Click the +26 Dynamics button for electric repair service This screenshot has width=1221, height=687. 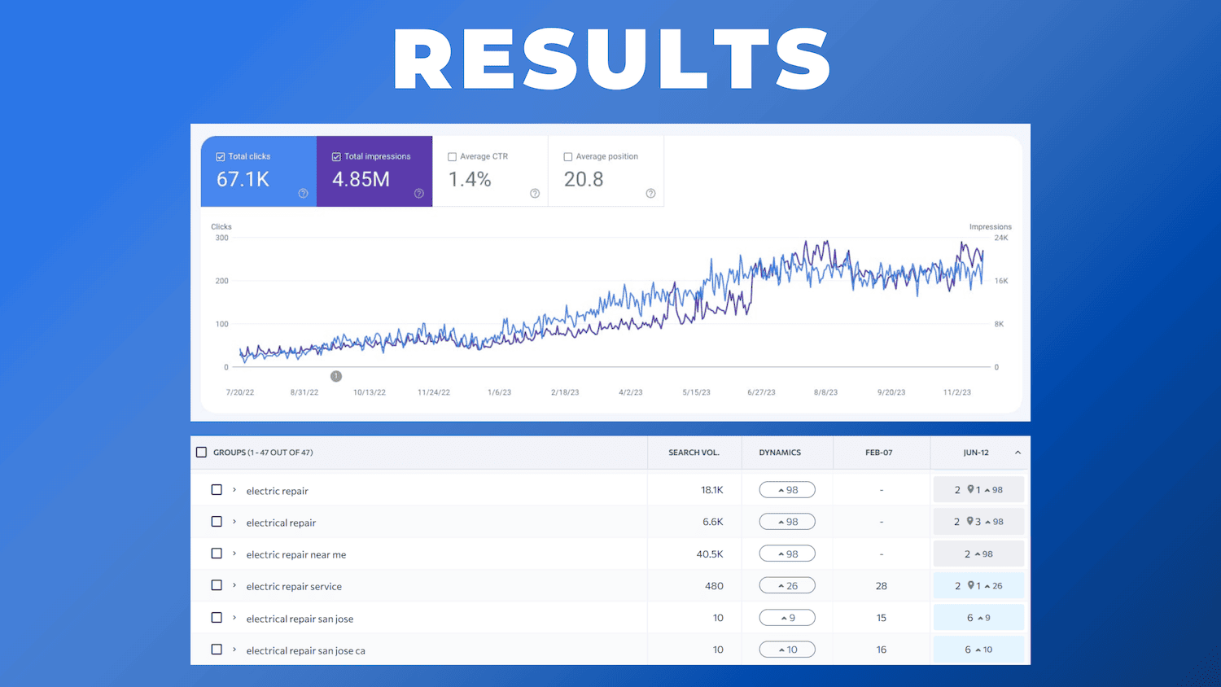pos(786,584)
